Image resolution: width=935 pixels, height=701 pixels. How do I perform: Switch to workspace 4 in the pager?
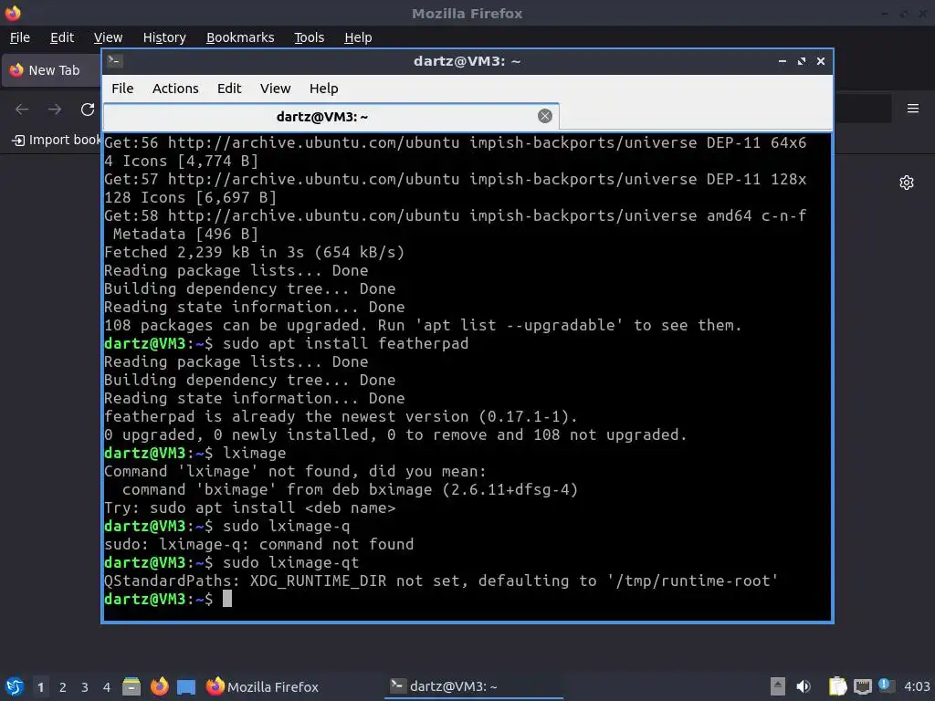107,687
